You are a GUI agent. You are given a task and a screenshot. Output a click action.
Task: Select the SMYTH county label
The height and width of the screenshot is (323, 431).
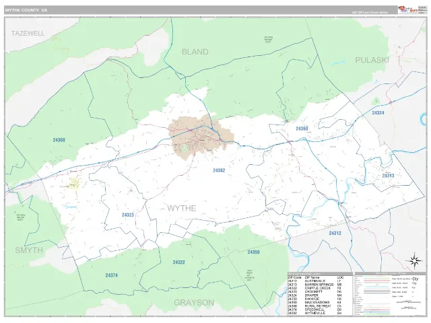pyautogui.click(x=29, y=250)
